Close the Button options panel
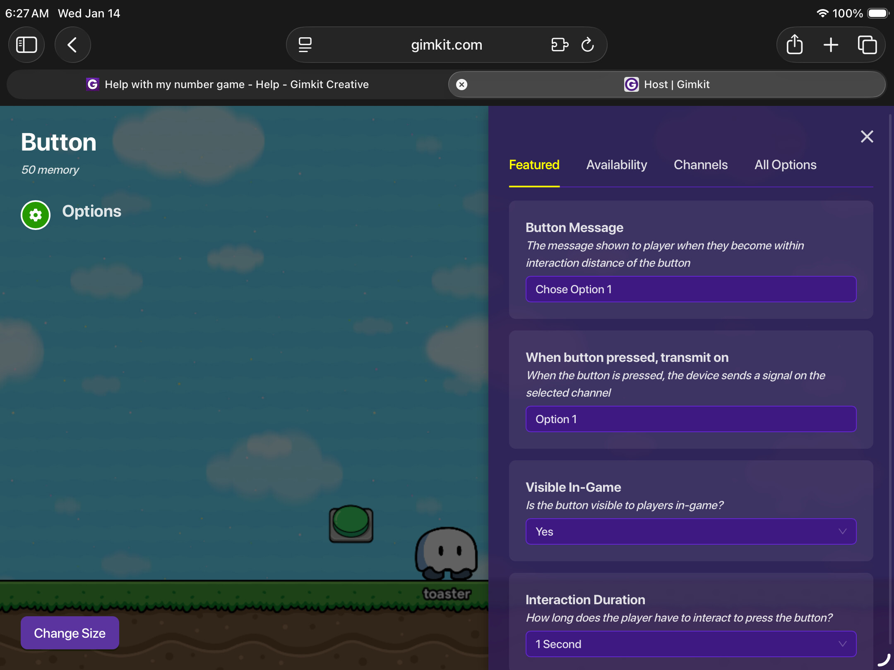 [867, 136]
